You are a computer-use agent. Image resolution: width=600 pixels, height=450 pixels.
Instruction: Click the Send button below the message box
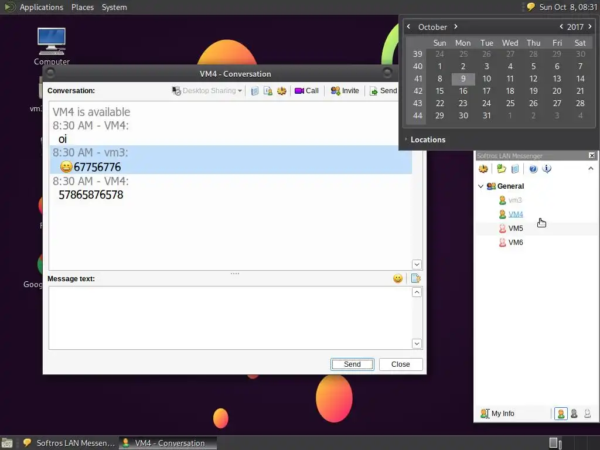352,364
